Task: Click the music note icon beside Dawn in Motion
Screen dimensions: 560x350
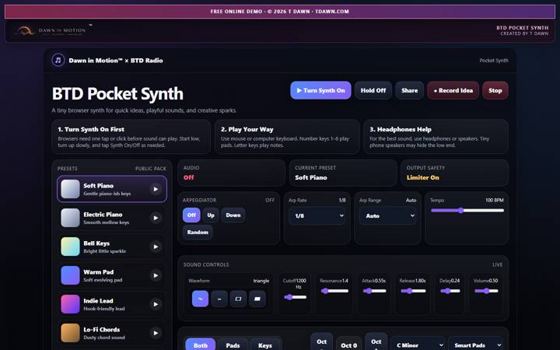Action: coord(58,60)
